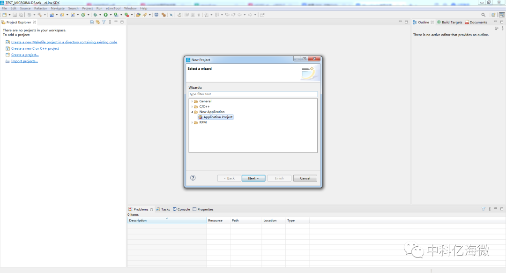506x273 pixels.
Task: Click Create a new Makefile project link
Action: [64, 42]
